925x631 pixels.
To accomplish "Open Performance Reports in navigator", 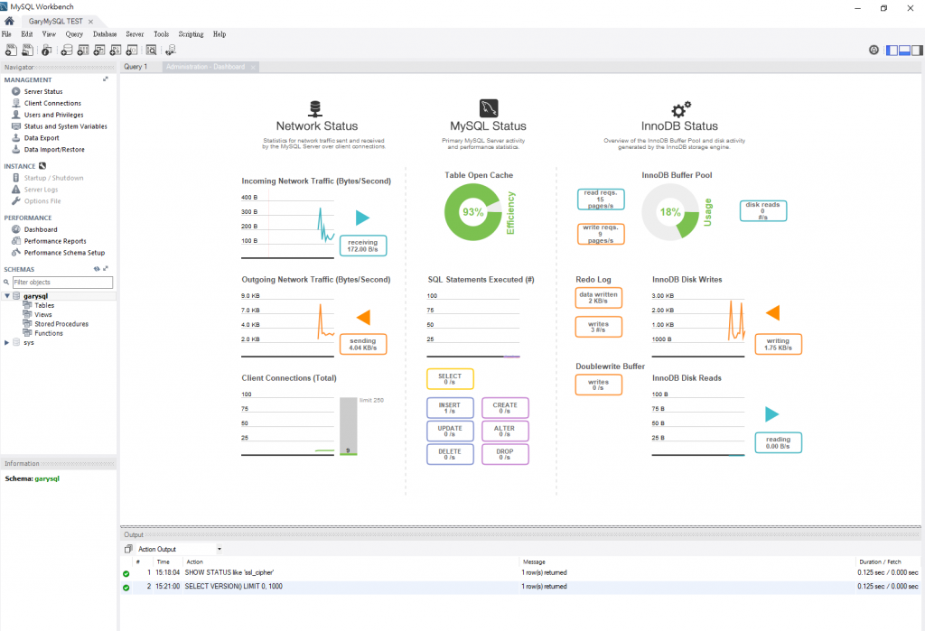I will click(x=55, y=241).
